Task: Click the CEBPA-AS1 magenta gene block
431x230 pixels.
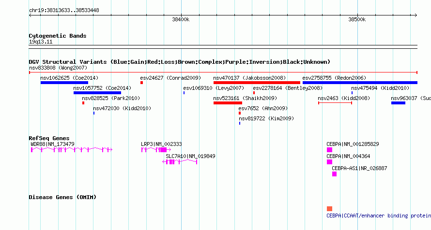Action: pyautogui.click(x=334, y=174)
